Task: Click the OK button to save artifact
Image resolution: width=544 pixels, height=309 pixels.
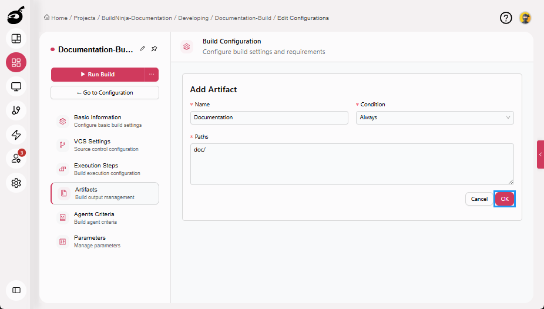Action: [x=505, y=199]
